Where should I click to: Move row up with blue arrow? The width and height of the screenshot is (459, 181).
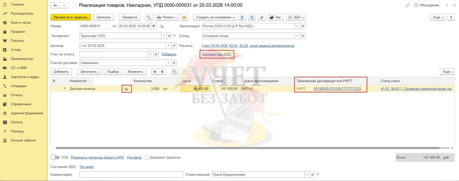[x=155, y=72]
